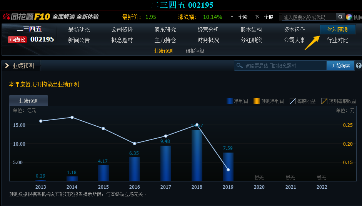Viewport: 362px width, 206px height.
Task: Click the 同花顺 F10 logo
Action: coord(26,17)
